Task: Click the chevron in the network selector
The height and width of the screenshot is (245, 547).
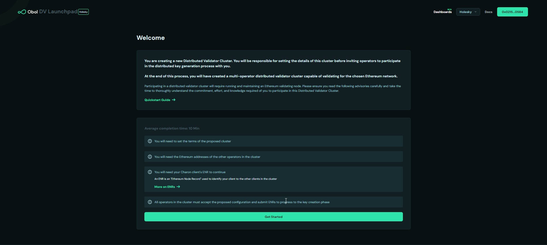Action: 476,12
